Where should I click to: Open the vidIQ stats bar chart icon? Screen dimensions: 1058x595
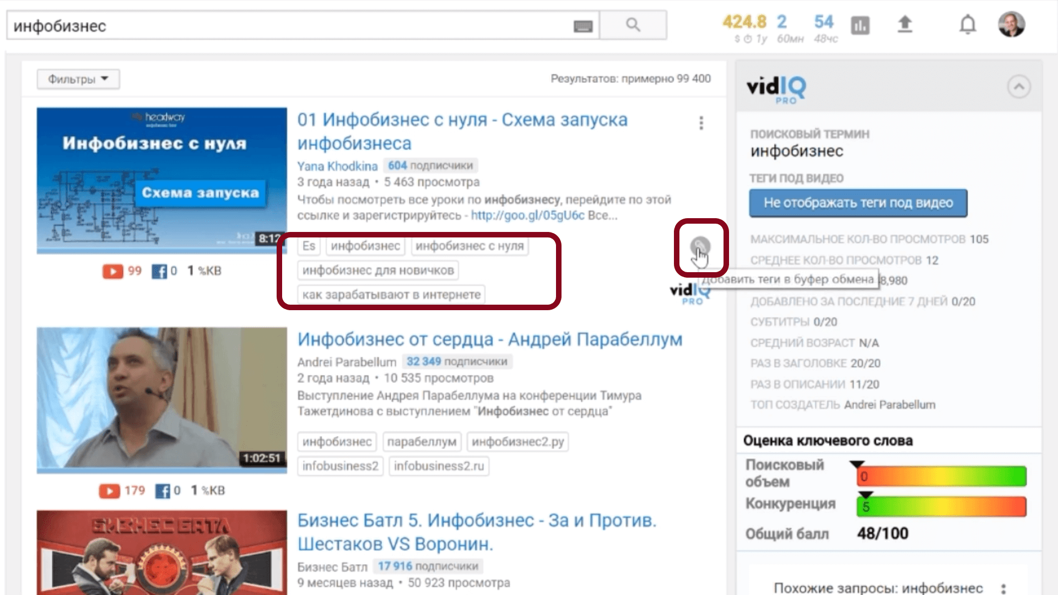pyautogui.click(x=860, y=25)
